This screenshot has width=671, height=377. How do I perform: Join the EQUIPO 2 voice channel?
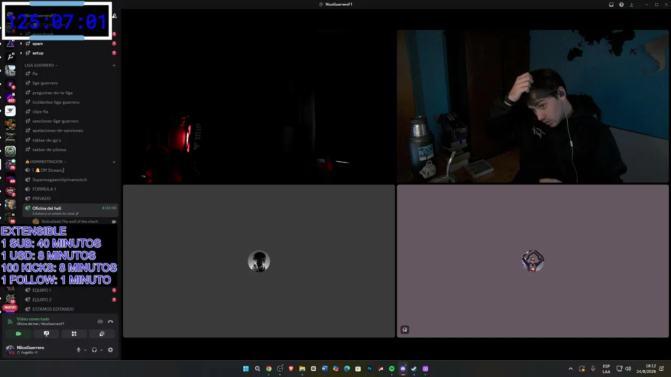point(69,300)
